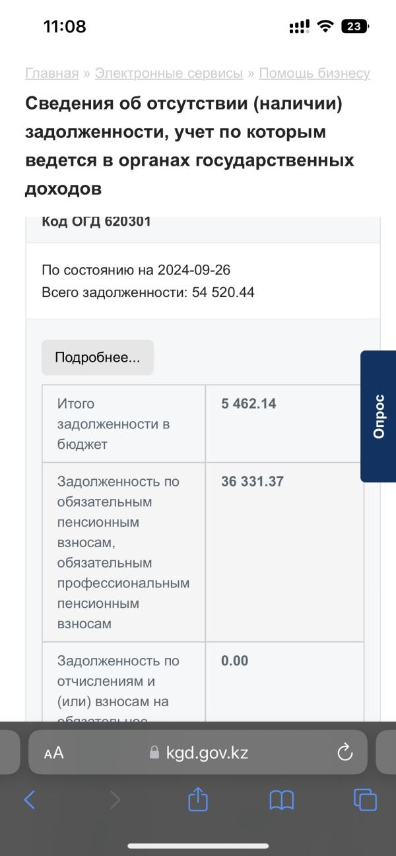Open the share sheet icon

198,799
